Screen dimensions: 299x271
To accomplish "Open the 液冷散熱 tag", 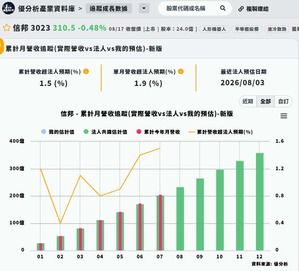I will point(277,29).
